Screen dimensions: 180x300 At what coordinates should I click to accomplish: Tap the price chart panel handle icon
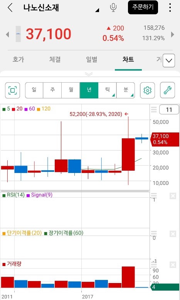[x=154, y=110]
